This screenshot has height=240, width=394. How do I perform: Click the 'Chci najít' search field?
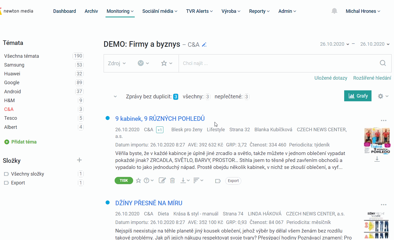279,63
